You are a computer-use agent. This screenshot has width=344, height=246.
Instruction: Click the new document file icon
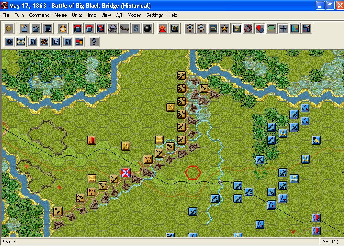coord(24,29)
